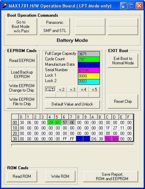The height and width of the screenshot is (189, 145).
Task: Click Go to Boot Mode w/o Pass button
Action: click(x=22, y=27)
